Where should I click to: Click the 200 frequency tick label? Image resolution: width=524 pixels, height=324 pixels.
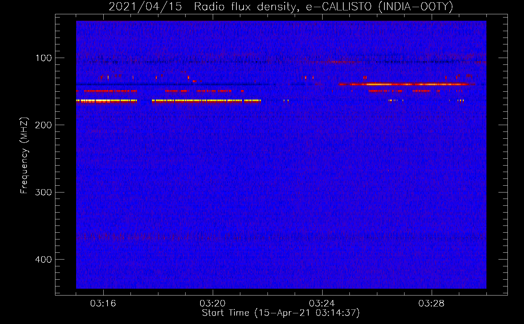(43, 125)
